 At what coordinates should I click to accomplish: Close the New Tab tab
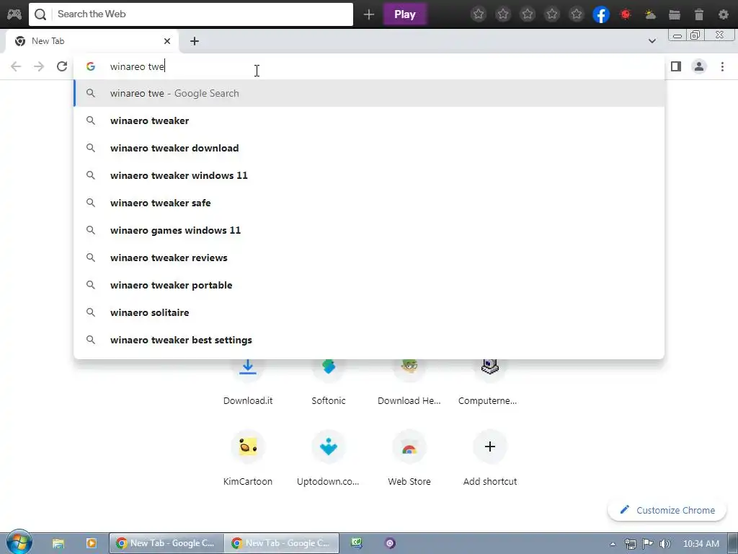click(x=167, y=41)
